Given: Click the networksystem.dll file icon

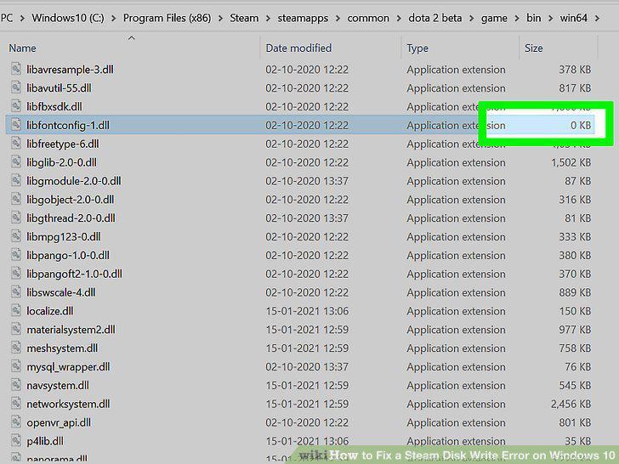Looking at the screenshot, I should [16, 403].
